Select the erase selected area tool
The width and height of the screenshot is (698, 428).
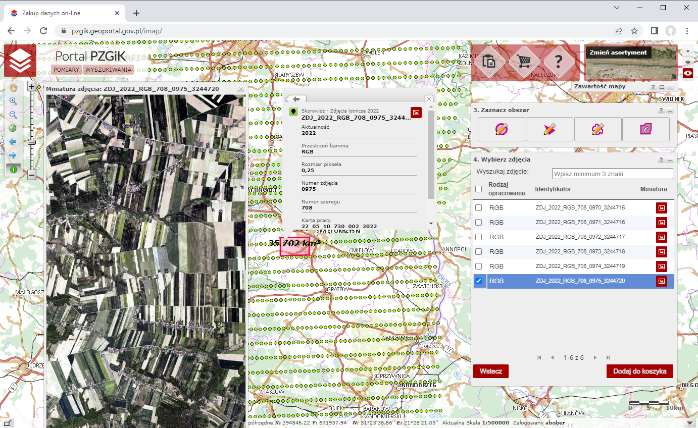coord(645,129)
